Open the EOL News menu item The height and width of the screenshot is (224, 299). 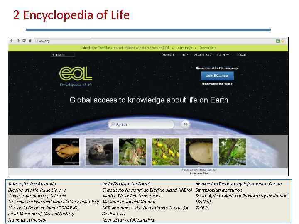pyautogui.click(x=223, y=55)
